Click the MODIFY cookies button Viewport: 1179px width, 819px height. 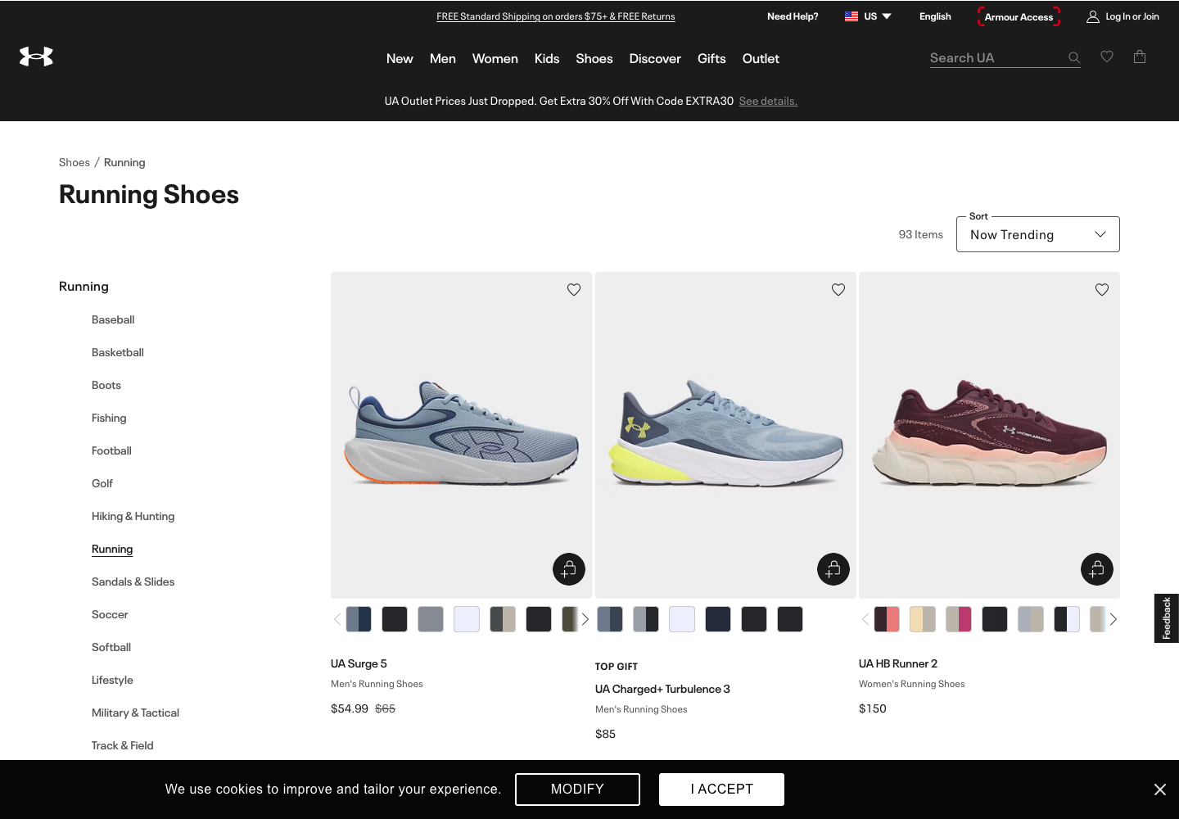coord(577,790)
